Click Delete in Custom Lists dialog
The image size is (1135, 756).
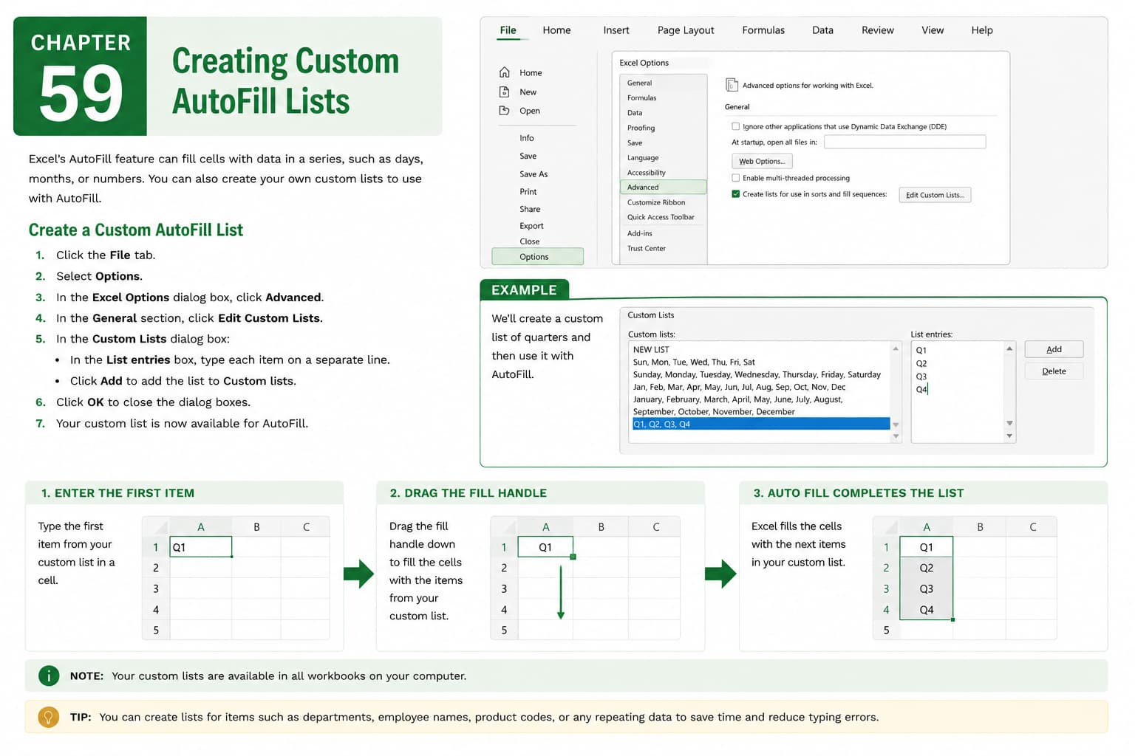(1054, 371)
